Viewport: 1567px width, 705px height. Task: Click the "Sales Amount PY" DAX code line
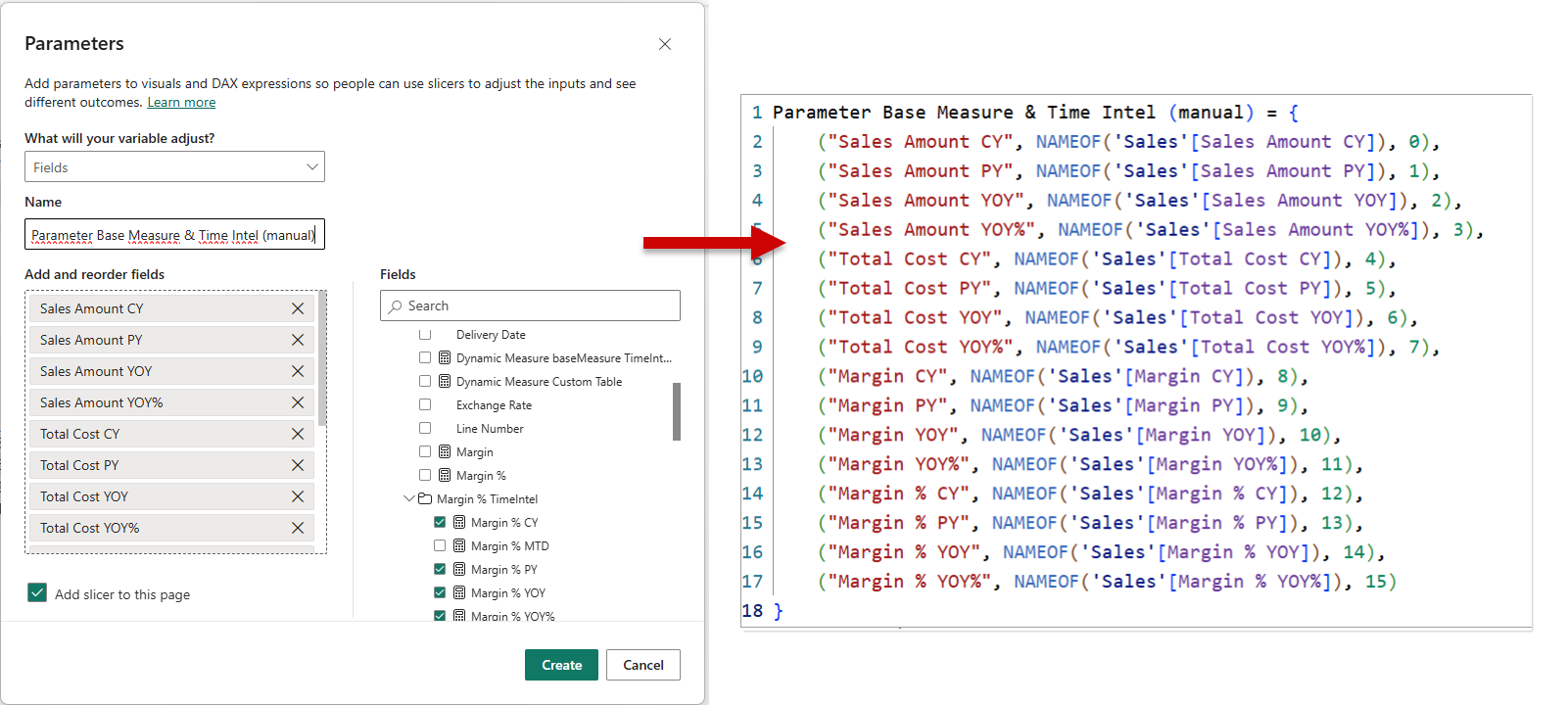pyautogui.click(x=1129, y=171)
